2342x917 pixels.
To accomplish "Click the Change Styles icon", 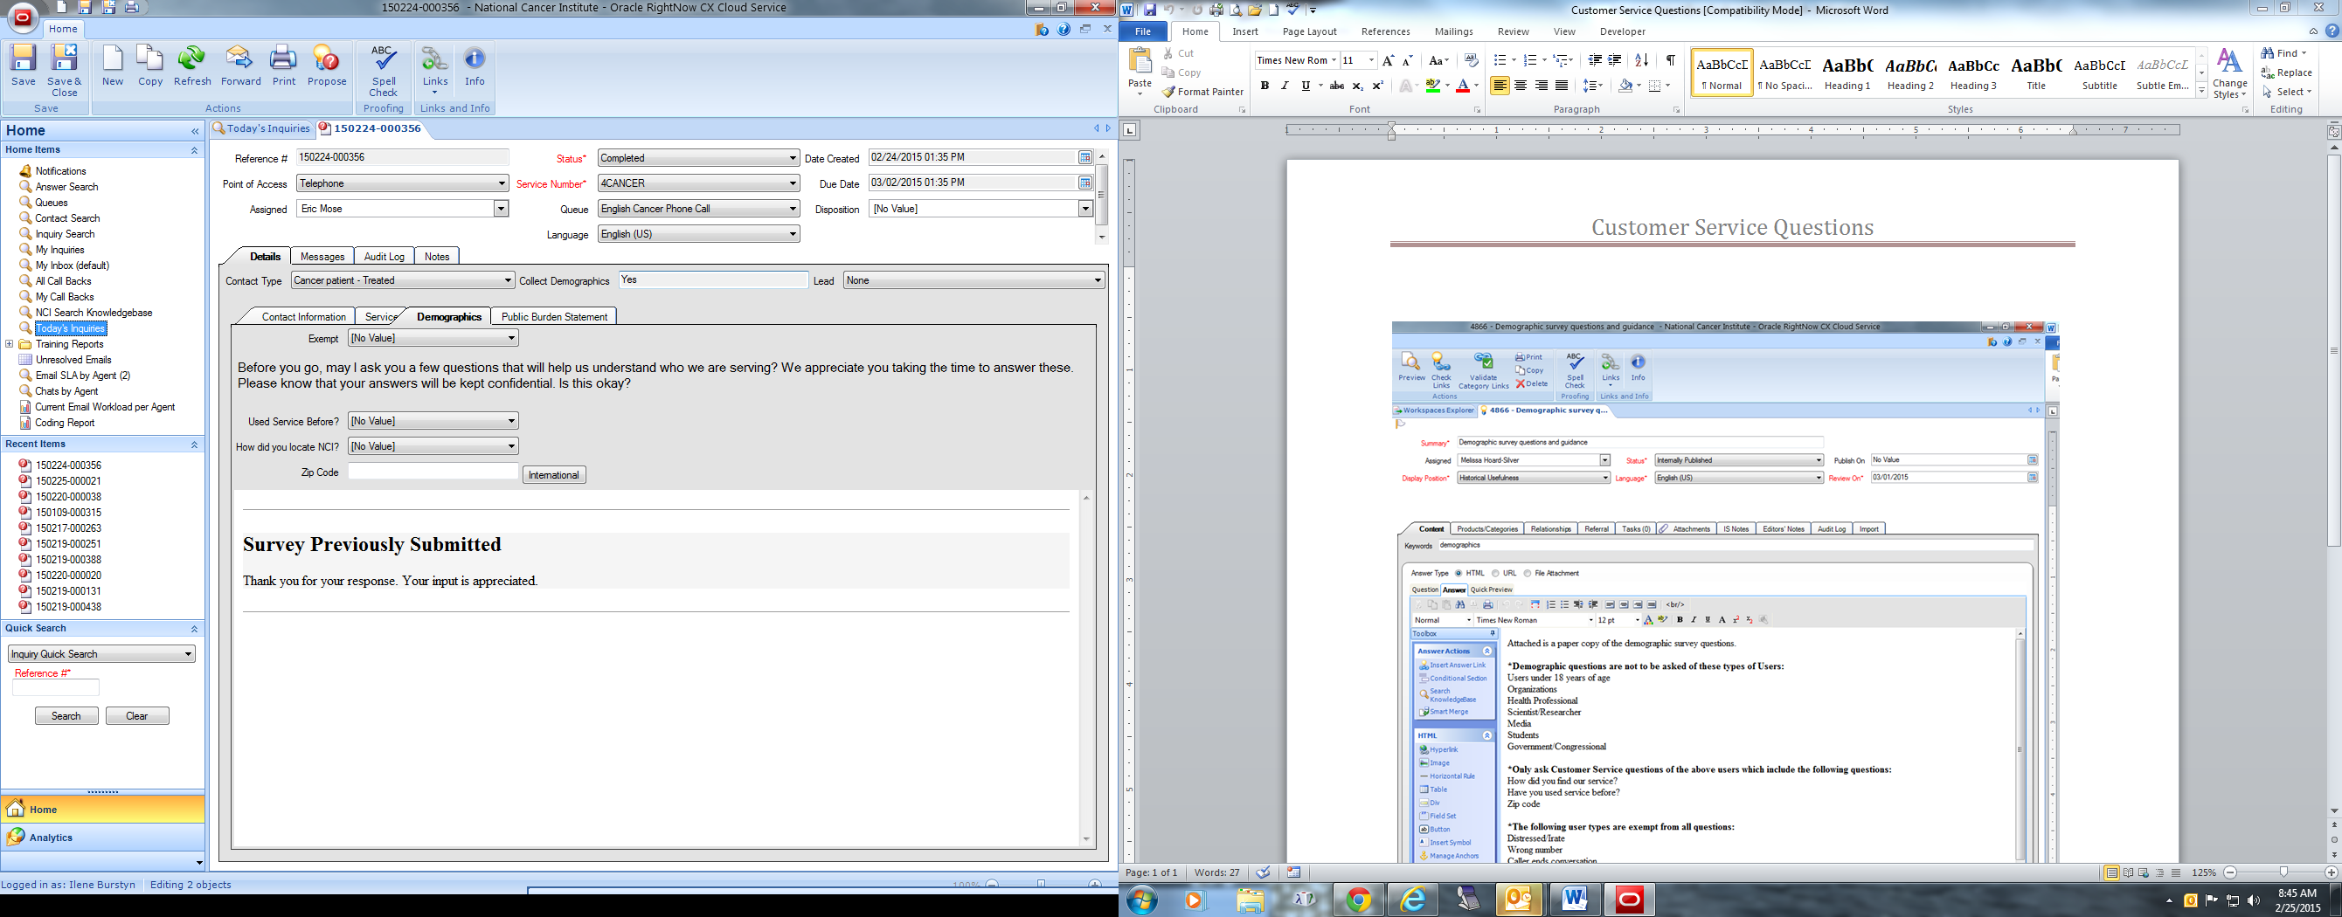I will (x=2229, y=73).
